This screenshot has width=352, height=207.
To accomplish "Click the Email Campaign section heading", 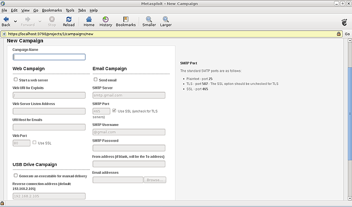I will [110, 69].
